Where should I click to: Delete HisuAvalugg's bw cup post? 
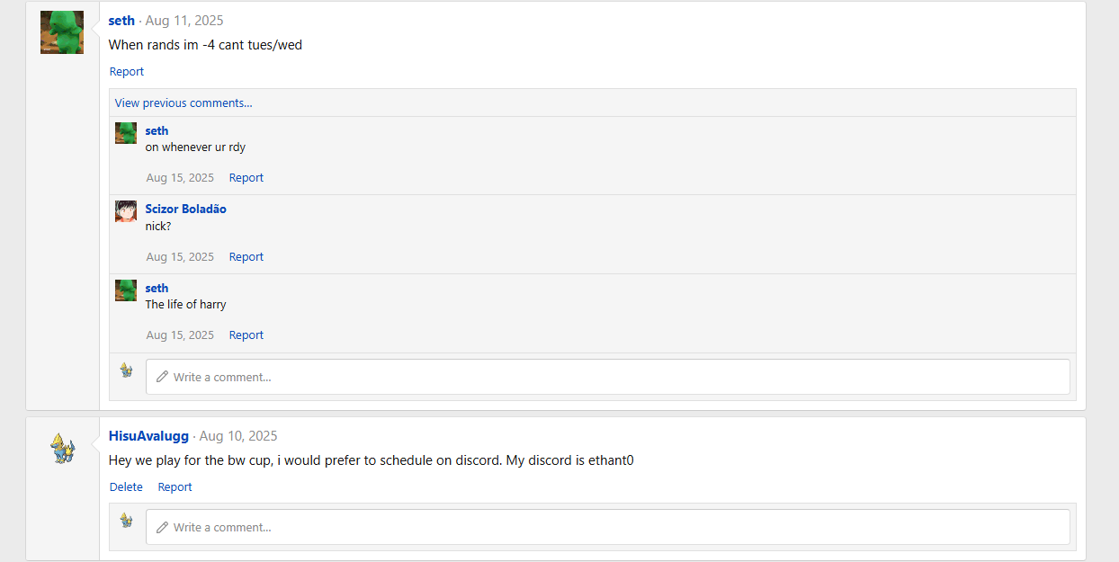click(x=126, y=486)
